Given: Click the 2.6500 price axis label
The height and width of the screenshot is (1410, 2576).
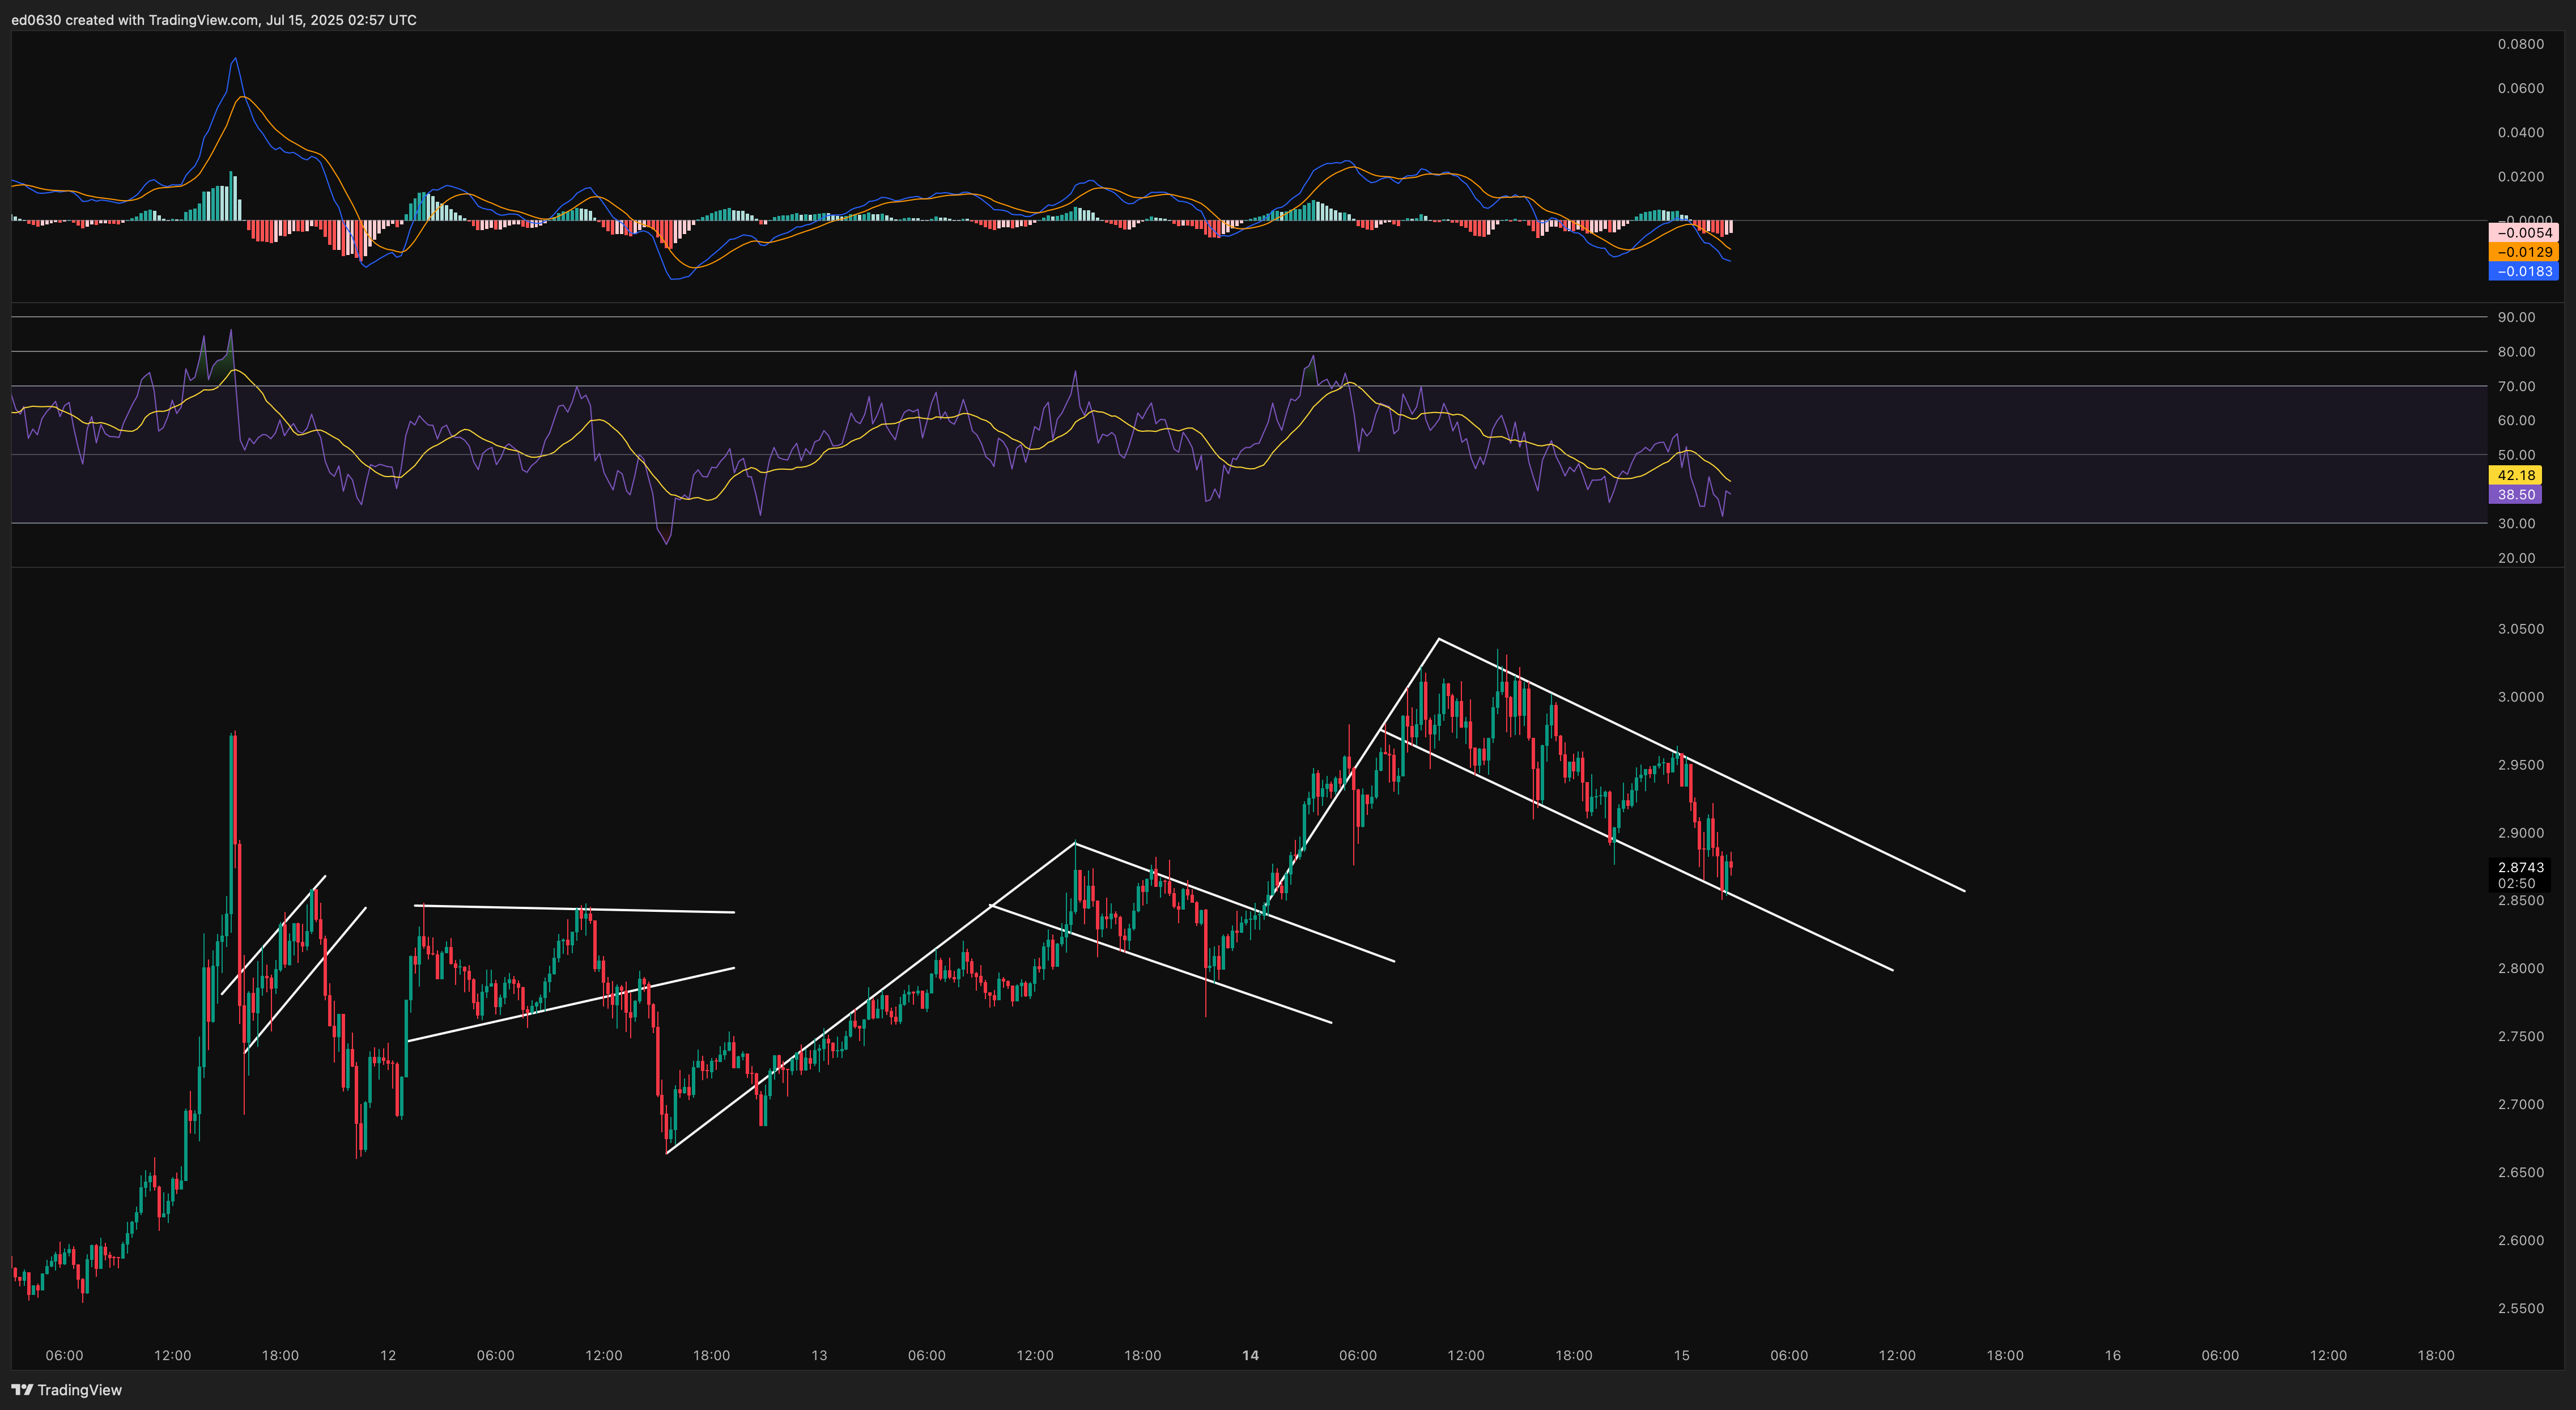Looking at the screenshot, I should (x=2520, y=1172).
